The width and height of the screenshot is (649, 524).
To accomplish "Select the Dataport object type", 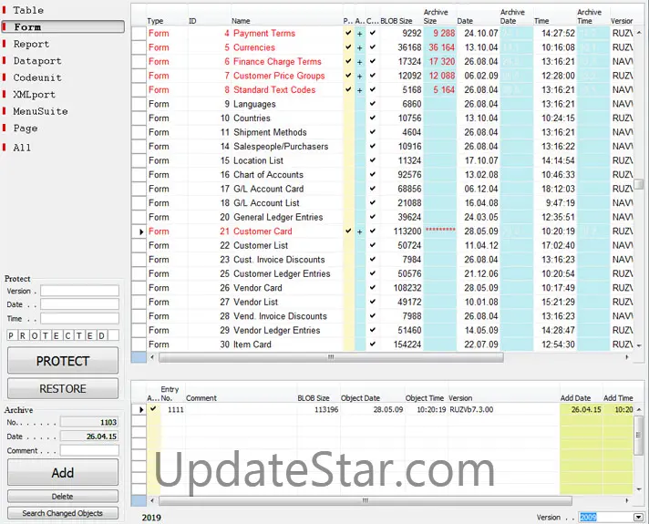I will coord(37,61).
